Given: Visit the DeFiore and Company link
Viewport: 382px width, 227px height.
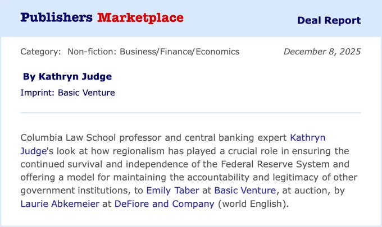Looking at the screenshot, I should coord(164,203).
